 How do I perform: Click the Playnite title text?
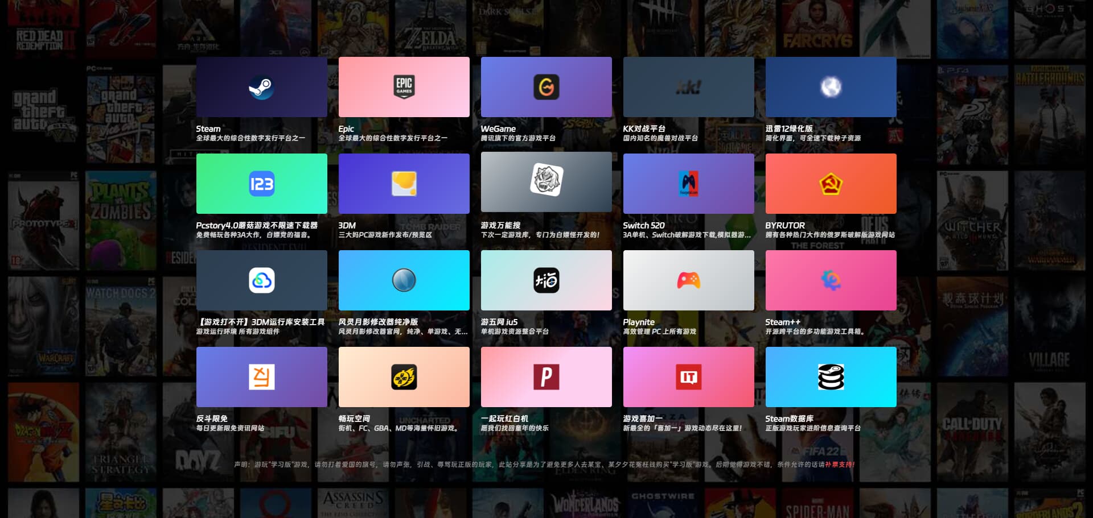639,322
